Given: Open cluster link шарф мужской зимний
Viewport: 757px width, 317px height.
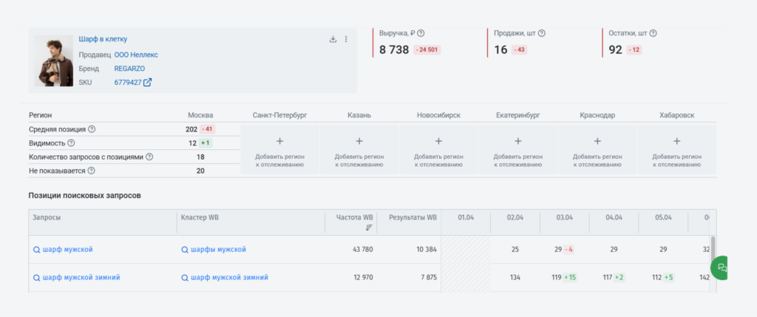Looking at the screenshot, I should (x=229, y=278).
